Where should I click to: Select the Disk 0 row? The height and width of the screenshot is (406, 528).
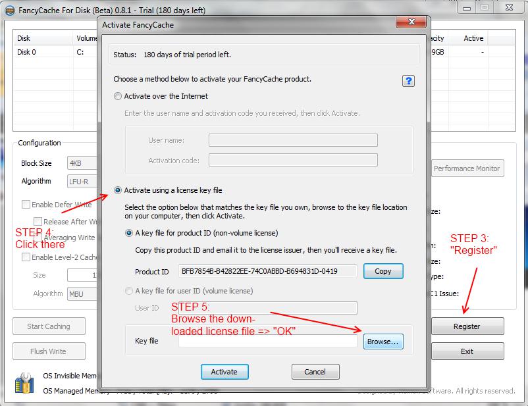point(55,52)
